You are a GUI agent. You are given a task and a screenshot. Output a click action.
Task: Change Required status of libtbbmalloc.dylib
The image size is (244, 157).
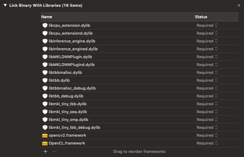(207, 72)
